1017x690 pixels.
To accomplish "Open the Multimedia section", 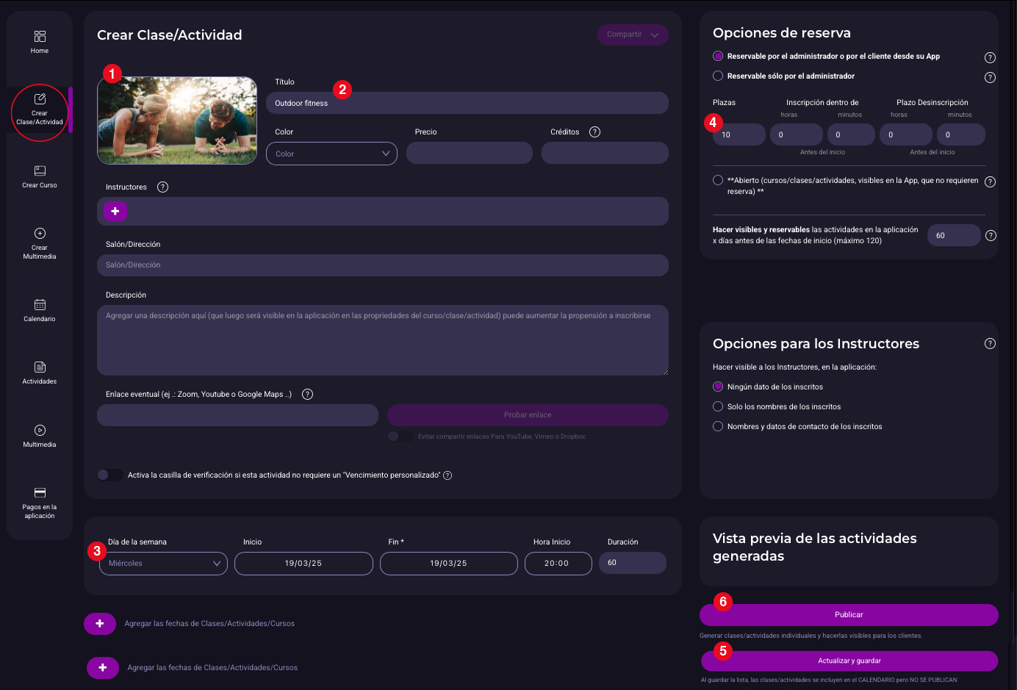I will [x=39, y=434].
